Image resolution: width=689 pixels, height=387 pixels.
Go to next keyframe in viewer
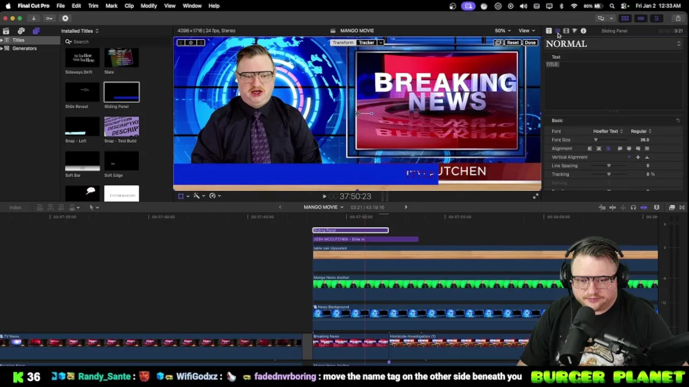click(200, 42)
